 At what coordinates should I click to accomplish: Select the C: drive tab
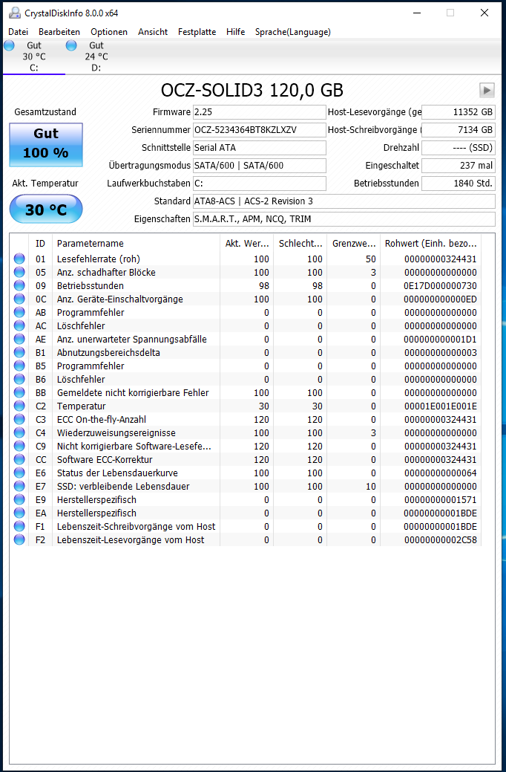point(34,56)
